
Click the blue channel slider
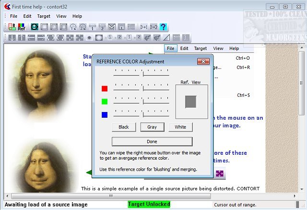[141, 114]
